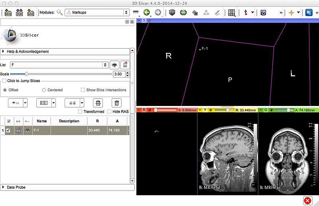Select the F-1 name cell
This screenshot has width=319, height=206.
point(41,130)
